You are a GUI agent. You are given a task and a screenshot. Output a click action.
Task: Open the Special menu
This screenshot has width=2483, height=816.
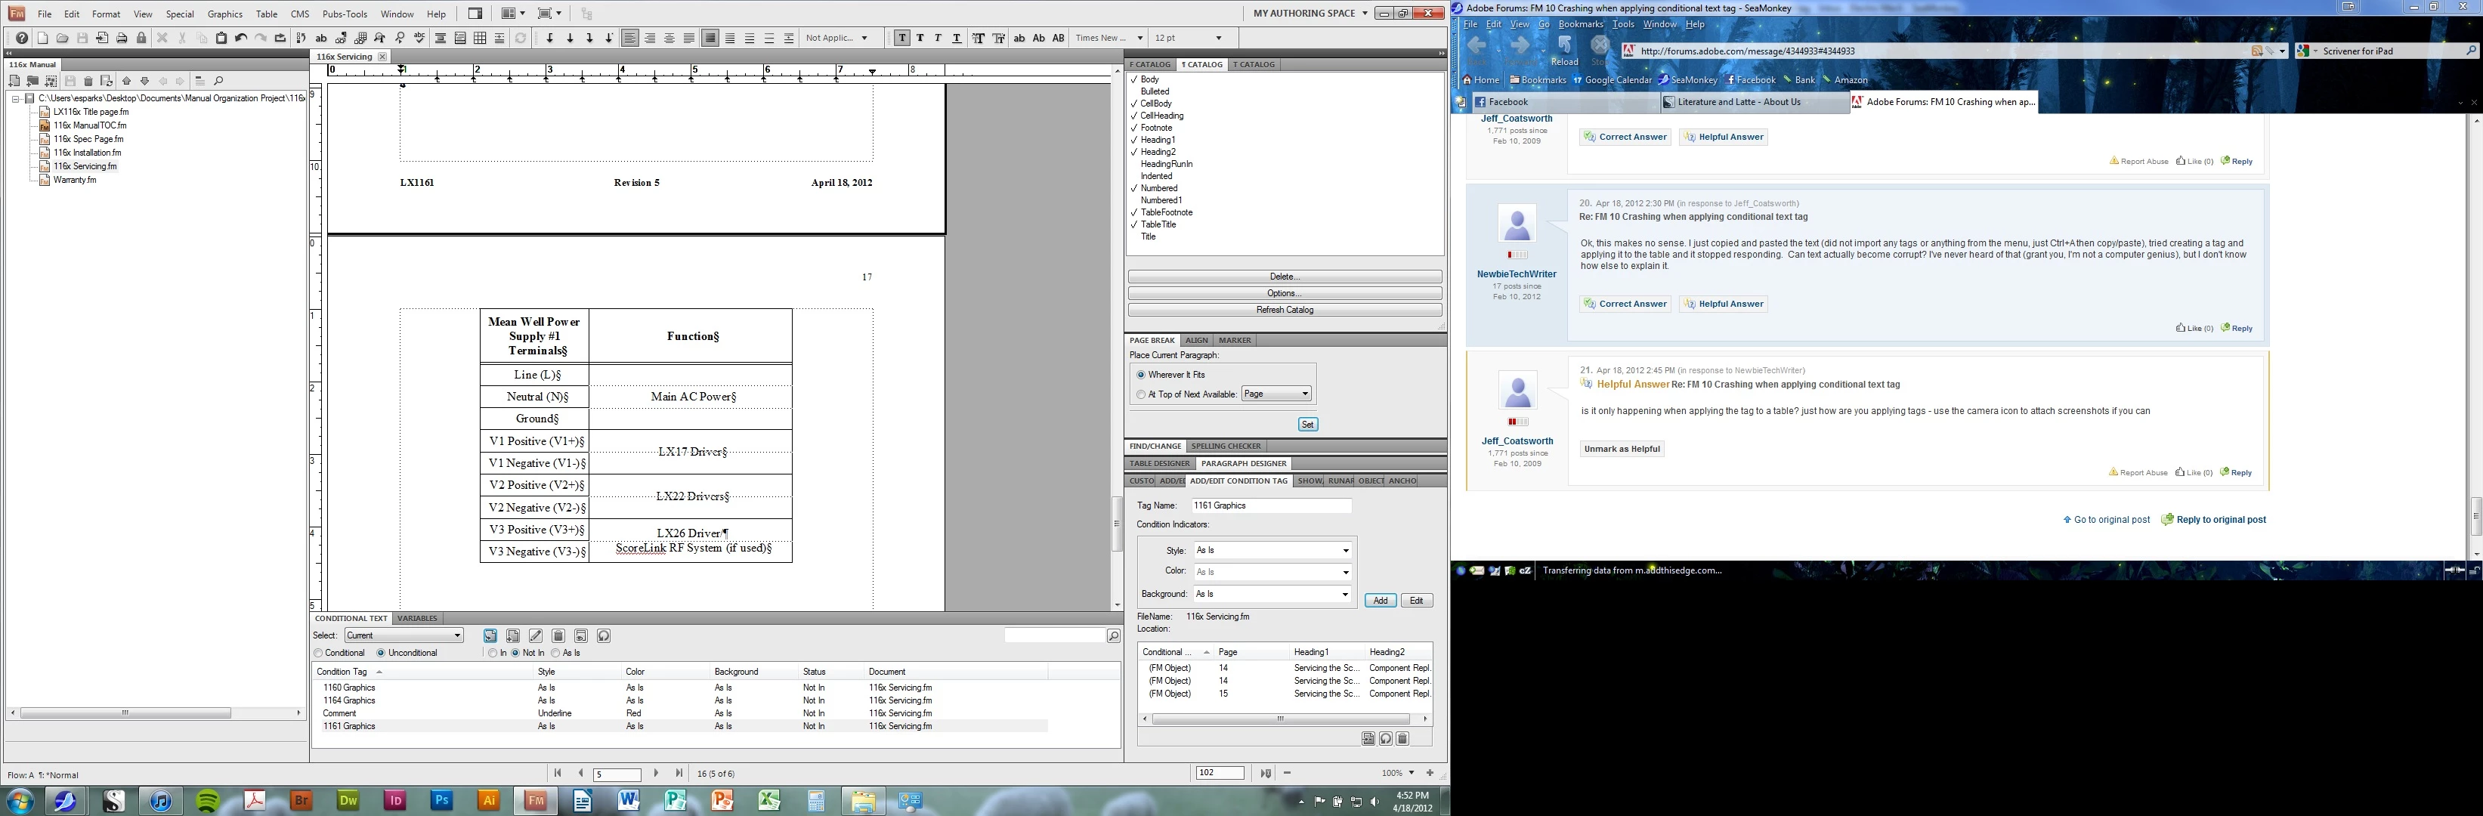[179, 14]
